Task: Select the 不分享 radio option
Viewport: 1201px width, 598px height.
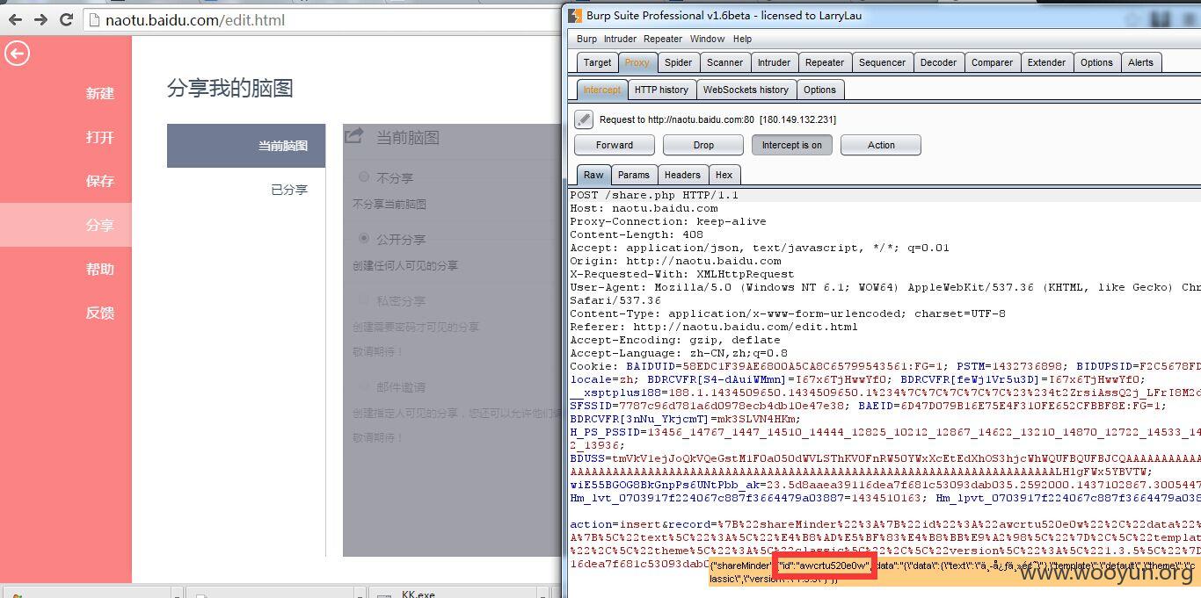Action: 363,177
